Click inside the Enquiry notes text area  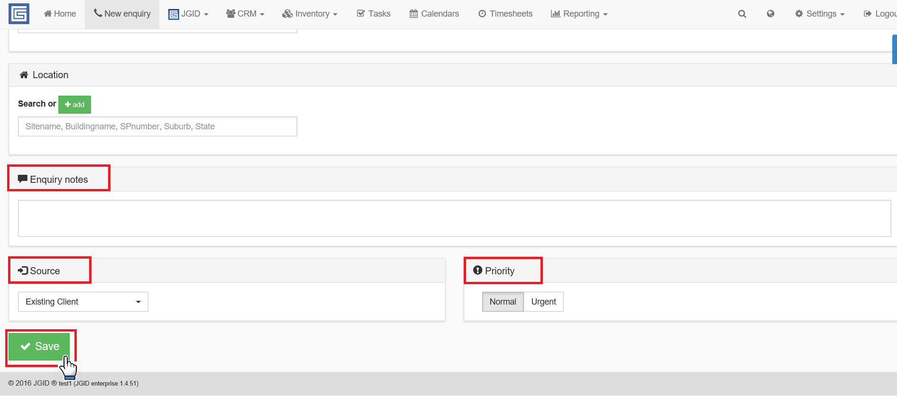[x=454, y=218]
